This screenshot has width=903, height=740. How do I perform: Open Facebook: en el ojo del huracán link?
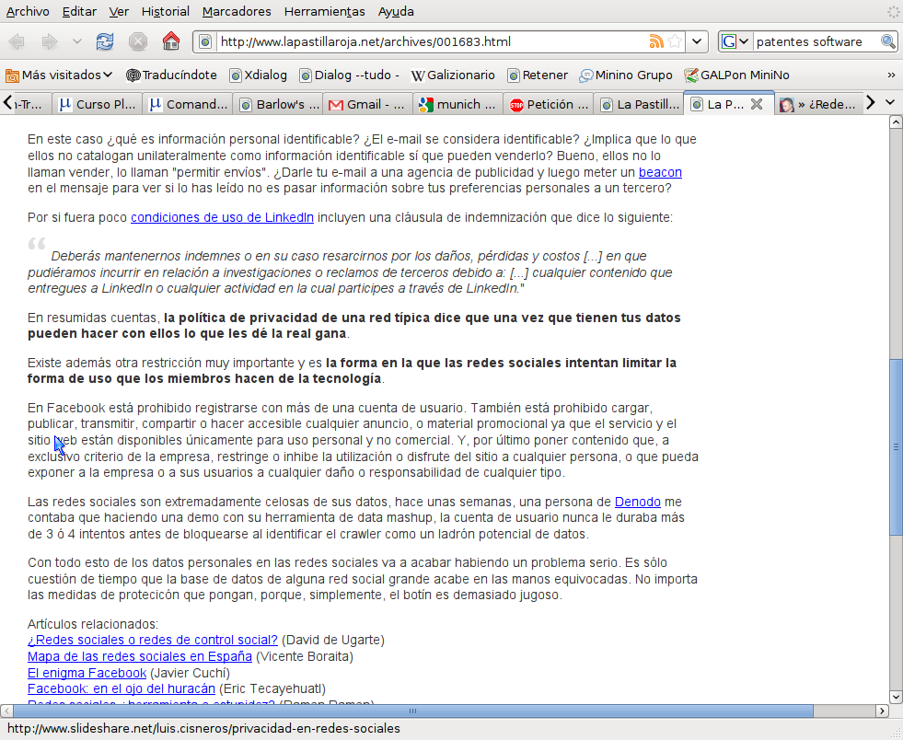pyautogui.click(x=122, y=688)
